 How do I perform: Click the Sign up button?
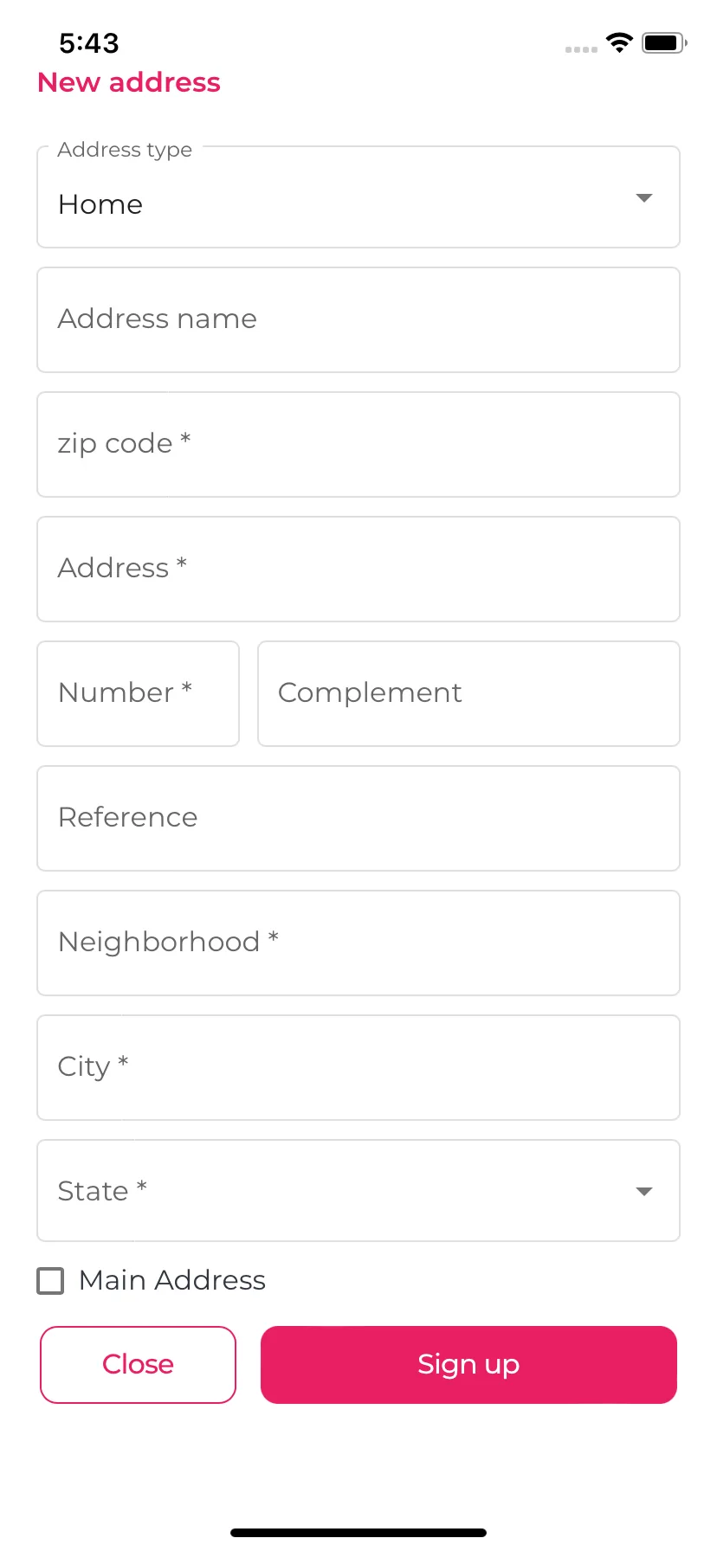[468, 1365]
